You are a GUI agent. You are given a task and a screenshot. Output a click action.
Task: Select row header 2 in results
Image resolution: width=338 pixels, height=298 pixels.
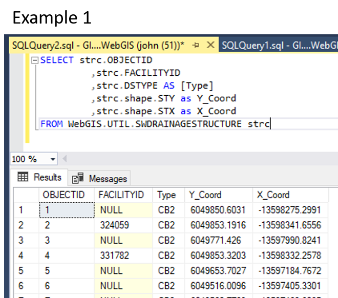[26, 225]
